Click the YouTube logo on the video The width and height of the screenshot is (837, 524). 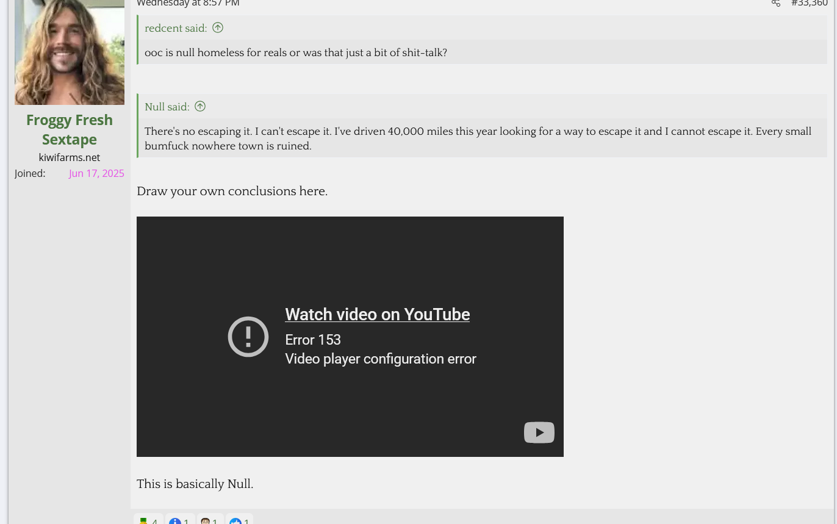click(x=539, y=432)
